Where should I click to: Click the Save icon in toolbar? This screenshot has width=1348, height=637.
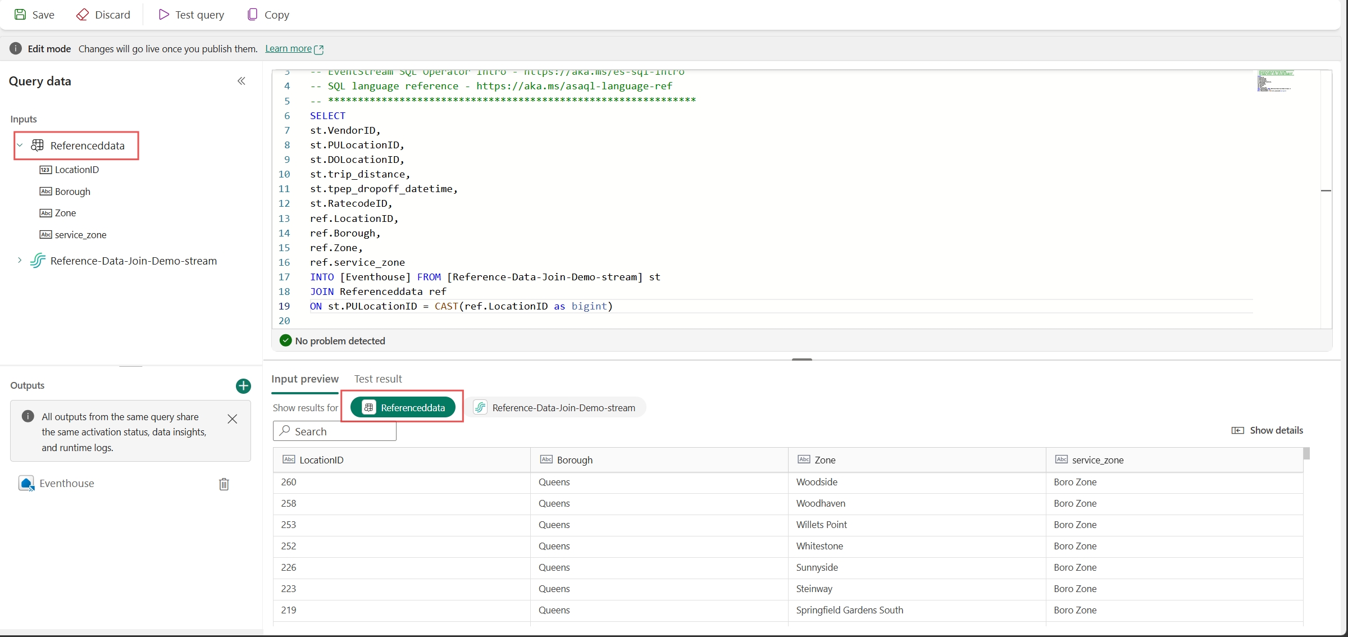tap(20, 15)
